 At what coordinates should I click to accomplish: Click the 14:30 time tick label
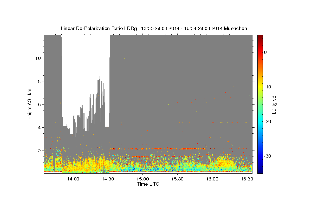108,179
